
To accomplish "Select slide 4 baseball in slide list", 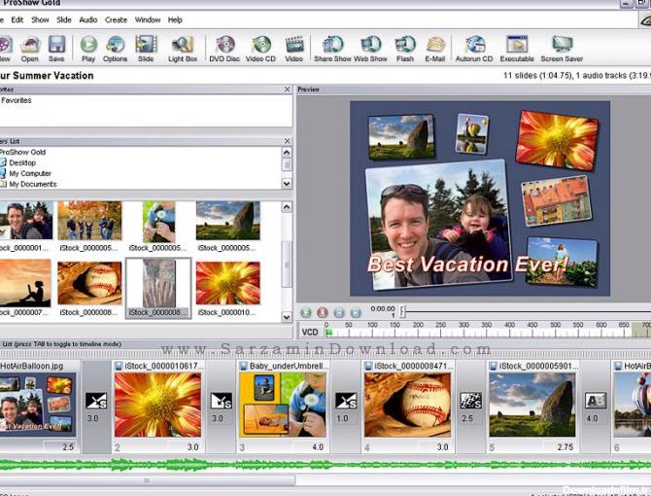I will [x=407, y=405].
